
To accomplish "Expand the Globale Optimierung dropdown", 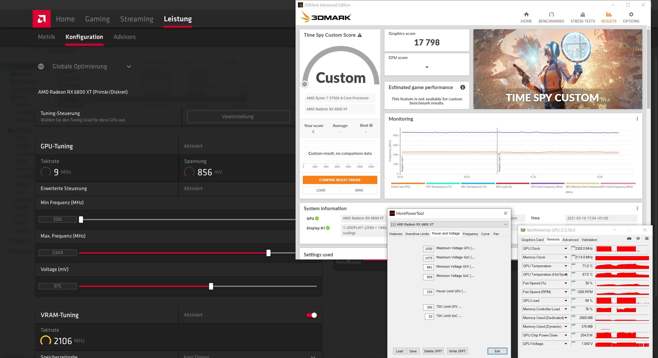I will coord(129,66).
